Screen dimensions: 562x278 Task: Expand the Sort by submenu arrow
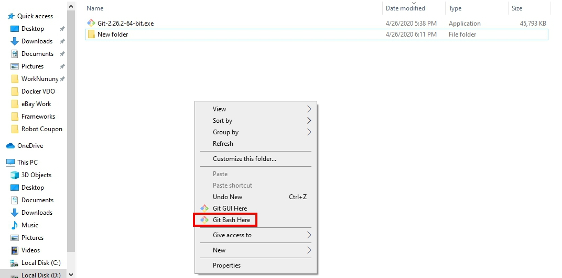(309, 120)
